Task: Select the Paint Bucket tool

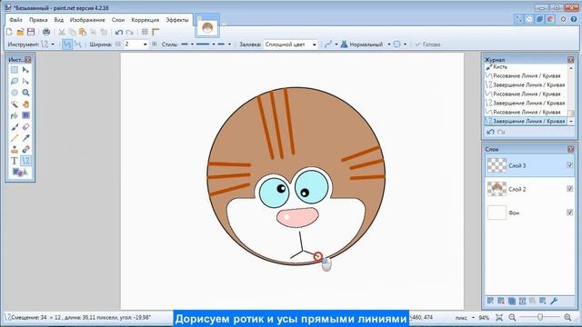Action: 15,115
